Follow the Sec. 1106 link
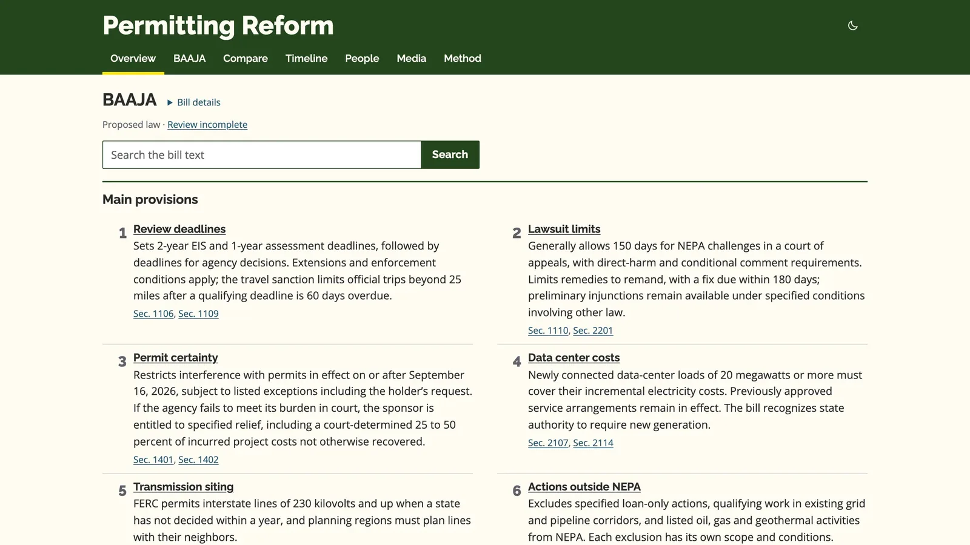The width and height of the screenshot is (970, 545). click(153, 314)
